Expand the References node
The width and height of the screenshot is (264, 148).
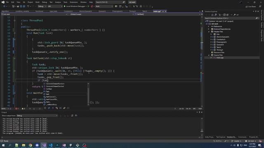209,26
